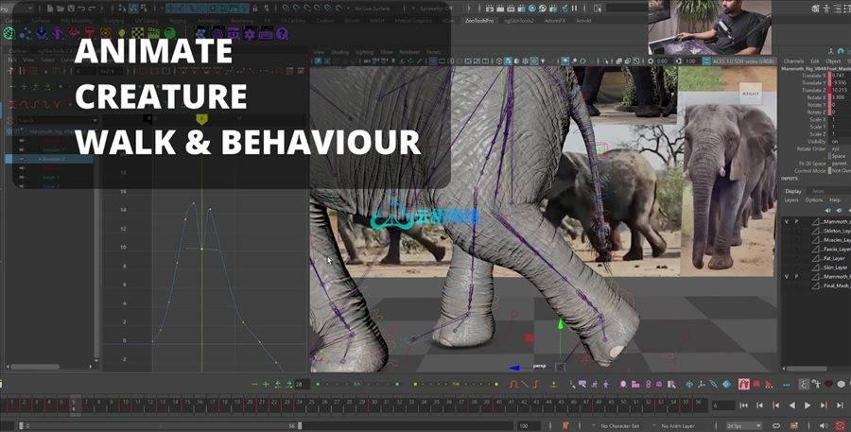Click the linear tangent icon in Graph Editor toolbar
Viewport: 851px width, 432px height.
tap(525, 384)
